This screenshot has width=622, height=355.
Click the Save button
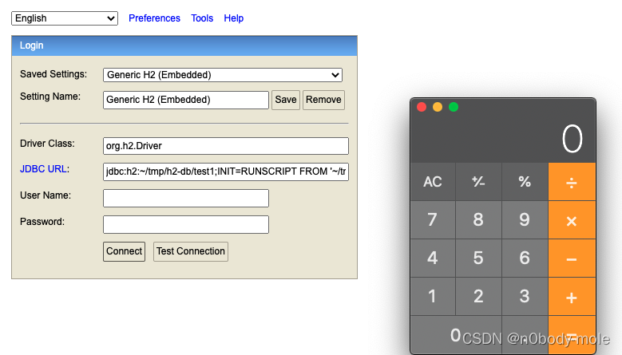click(286, 100)
